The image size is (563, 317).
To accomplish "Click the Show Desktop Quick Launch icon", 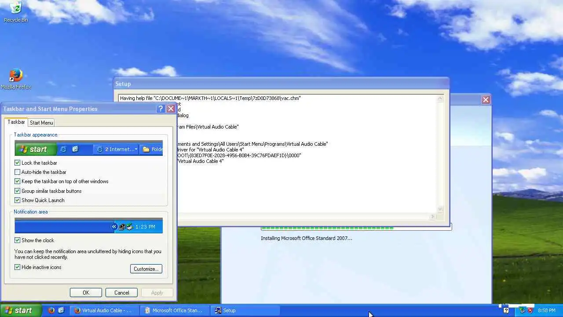I will [x=61, y=310].
